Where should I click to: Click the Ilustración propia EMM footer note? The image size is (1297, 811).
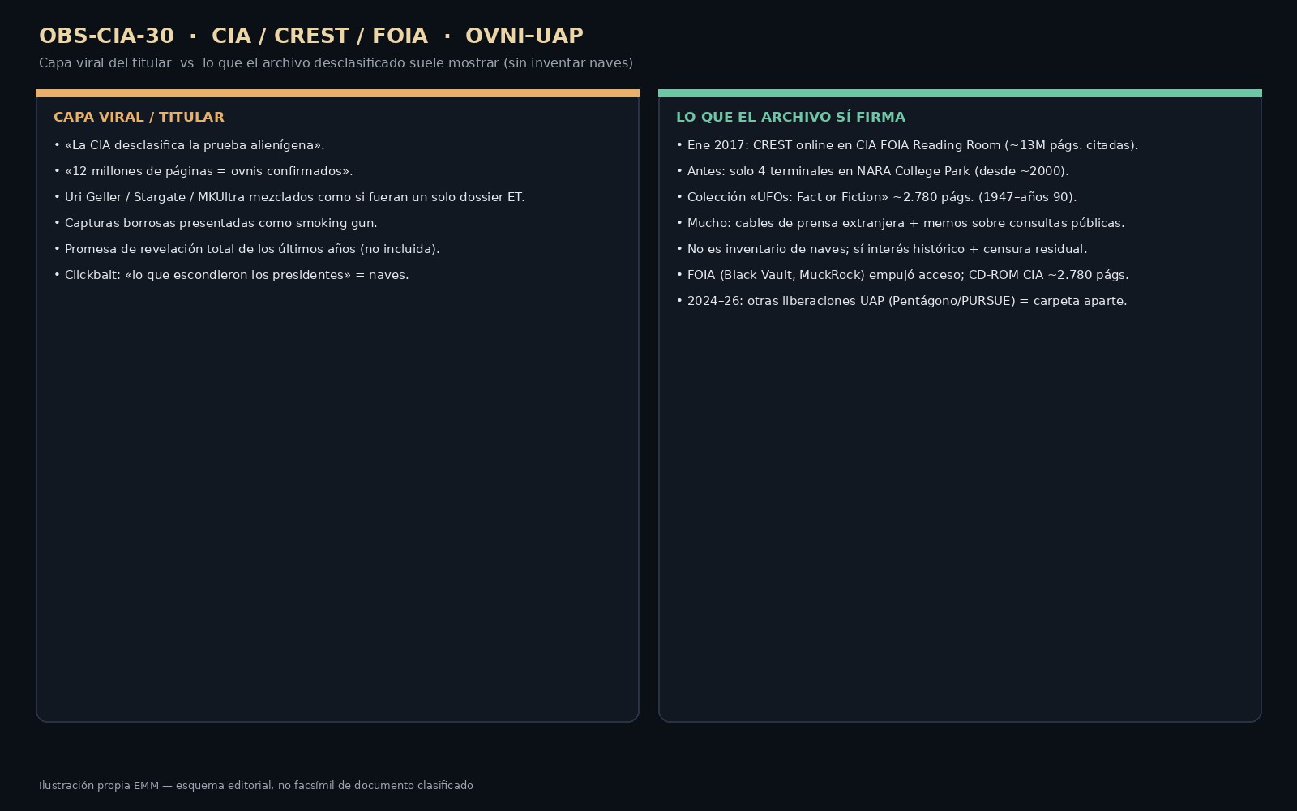pyautogui.click(x=256, y=786)
